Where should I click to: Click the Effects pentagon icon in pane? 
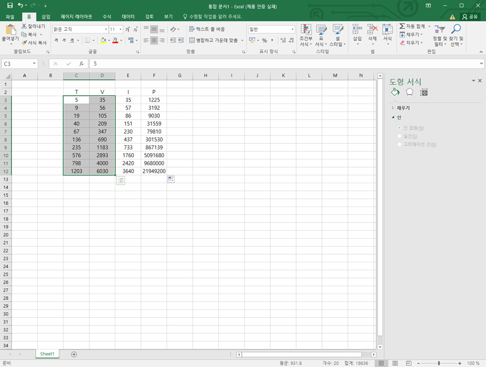(x=409, y=92)
